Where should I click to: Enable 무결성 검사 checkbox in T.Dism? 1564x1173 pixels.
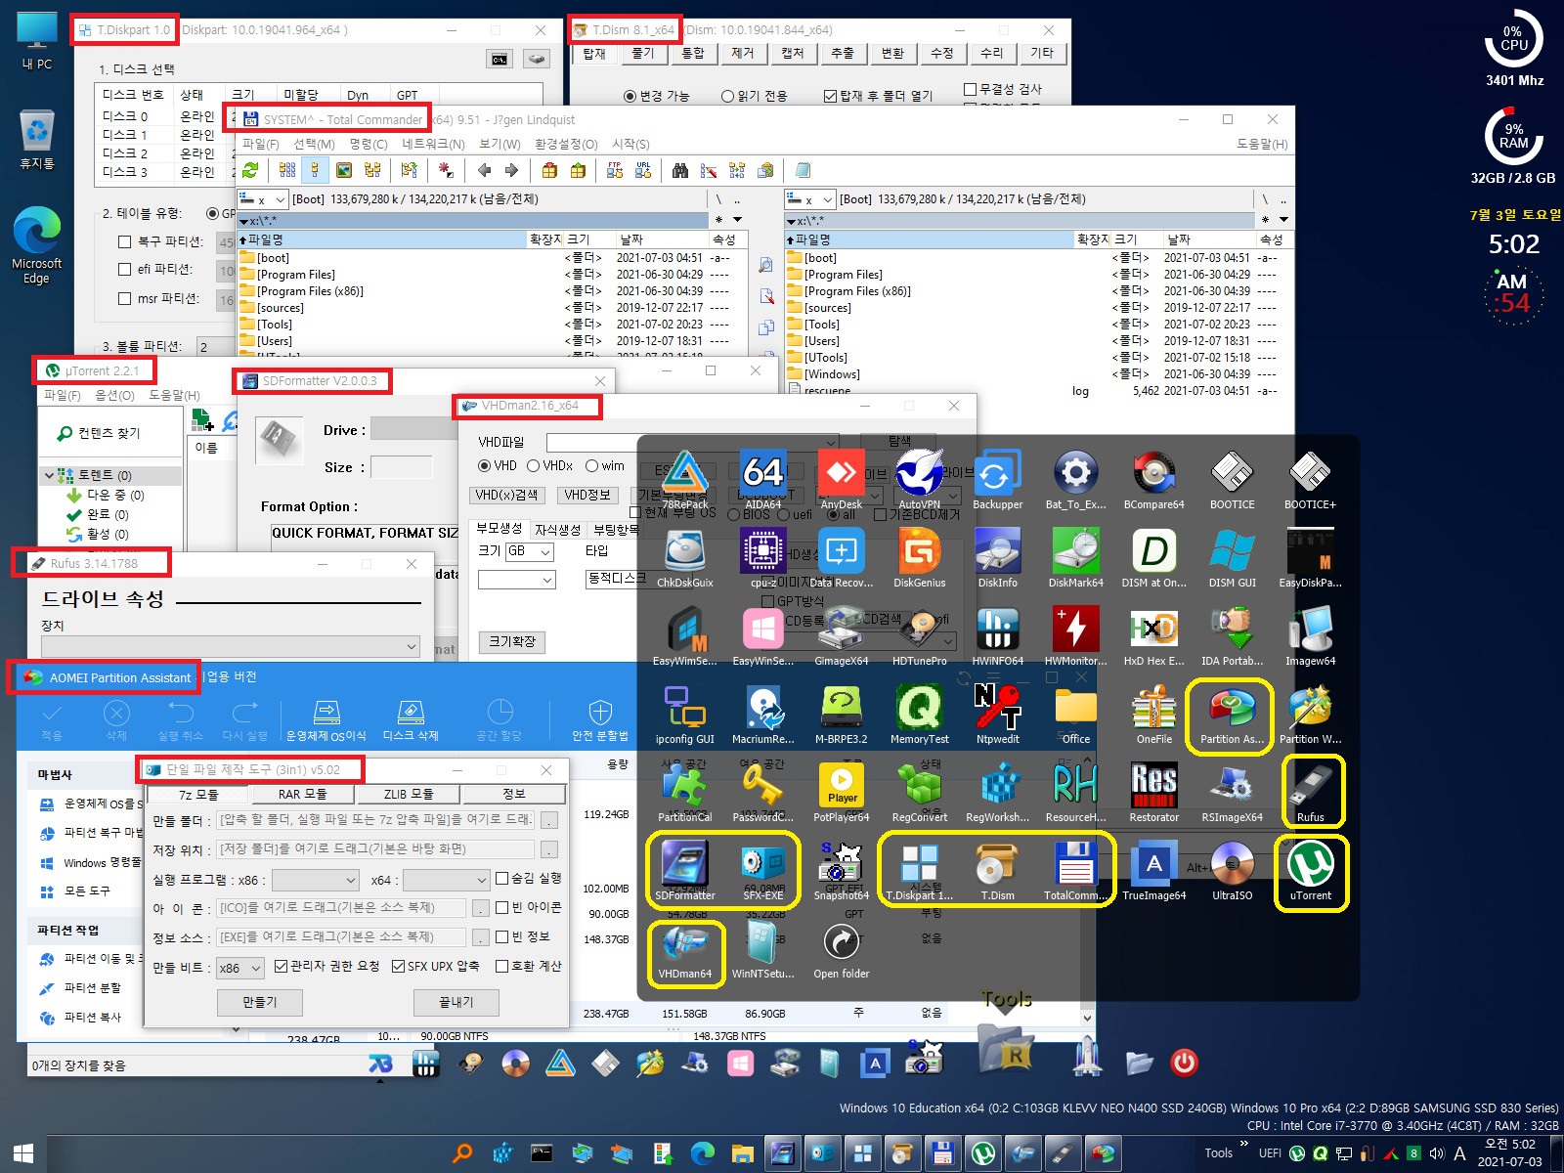point(970,89)
